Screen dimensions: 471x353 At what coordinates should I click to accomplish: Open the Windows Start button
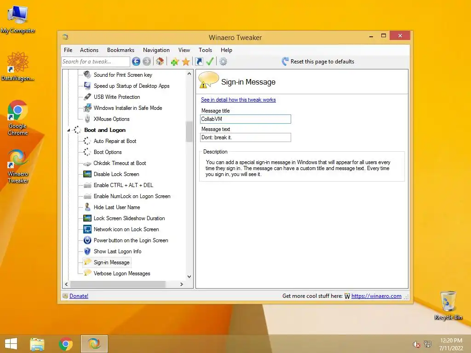[11, 344]
